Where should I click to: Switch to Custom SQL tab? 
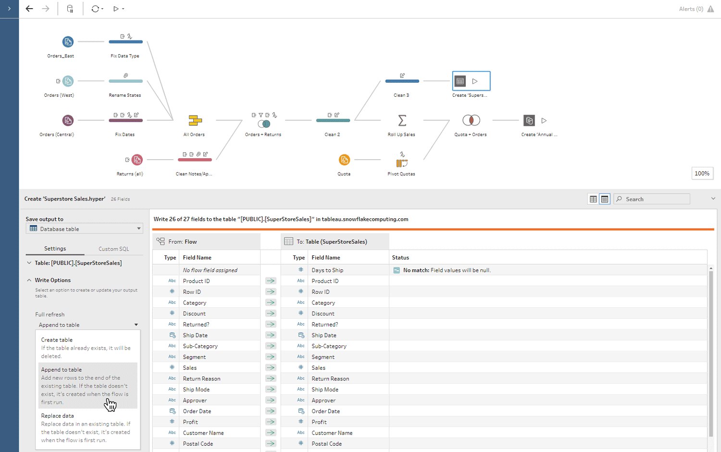[x=113, y=249]
